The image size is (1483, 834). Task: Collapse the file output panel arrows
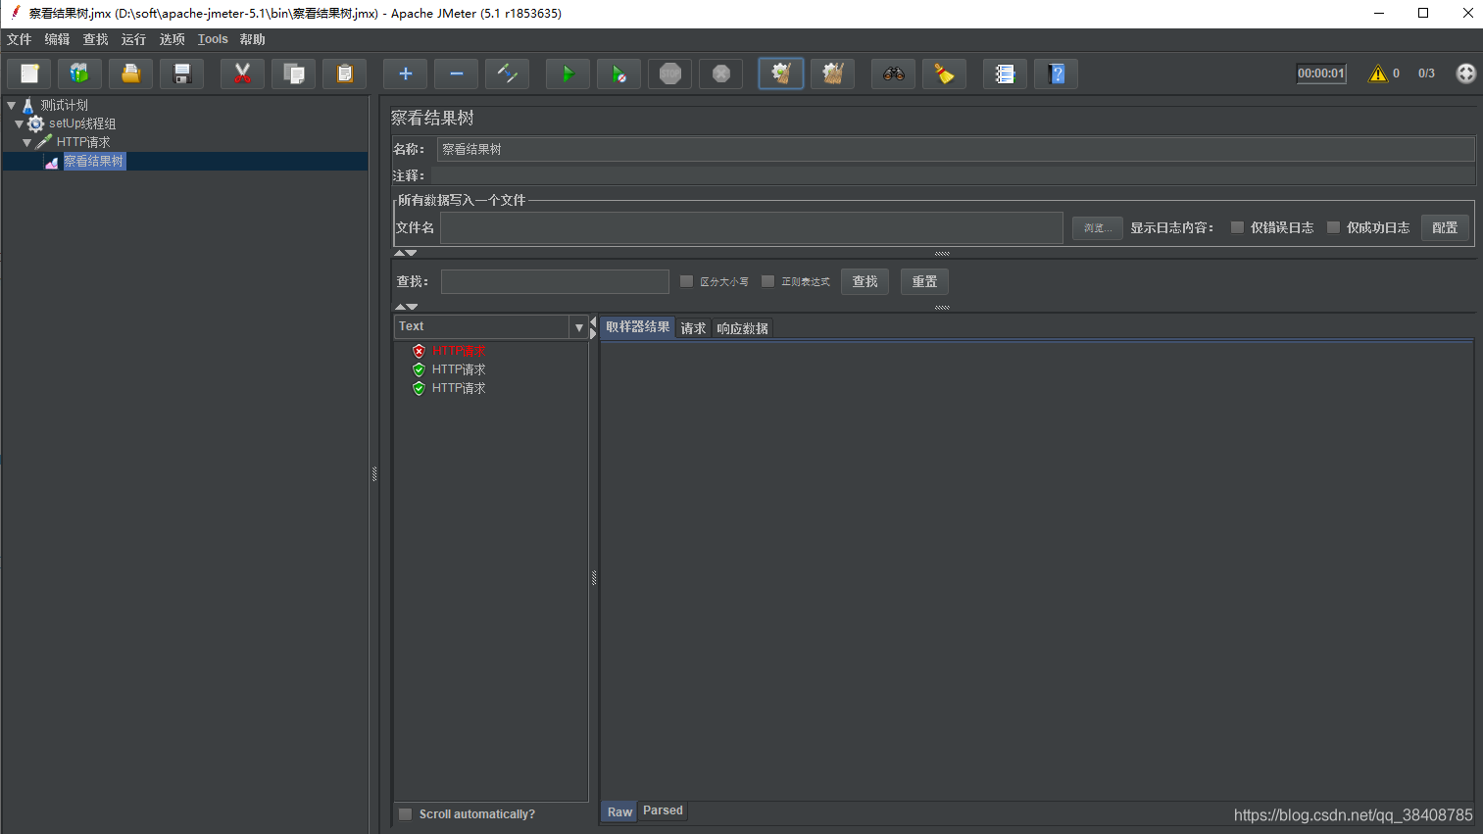point(405,253)
